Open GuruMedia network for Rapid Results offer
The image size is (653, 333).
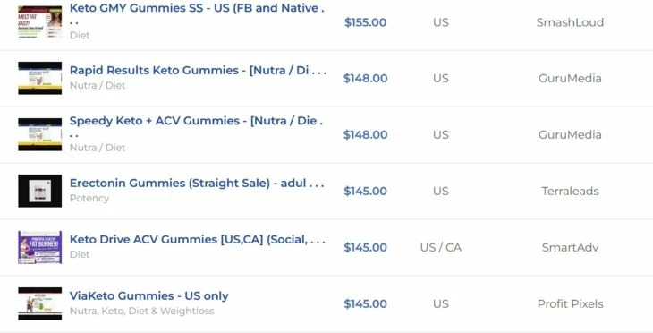pyautogui.click(x=570, y=79)
